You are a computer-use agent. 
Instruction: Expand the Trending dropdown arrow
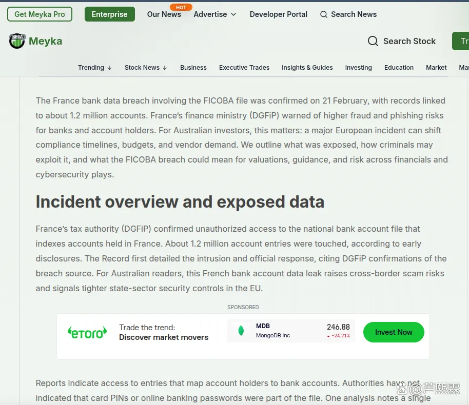tap(109, 68)
